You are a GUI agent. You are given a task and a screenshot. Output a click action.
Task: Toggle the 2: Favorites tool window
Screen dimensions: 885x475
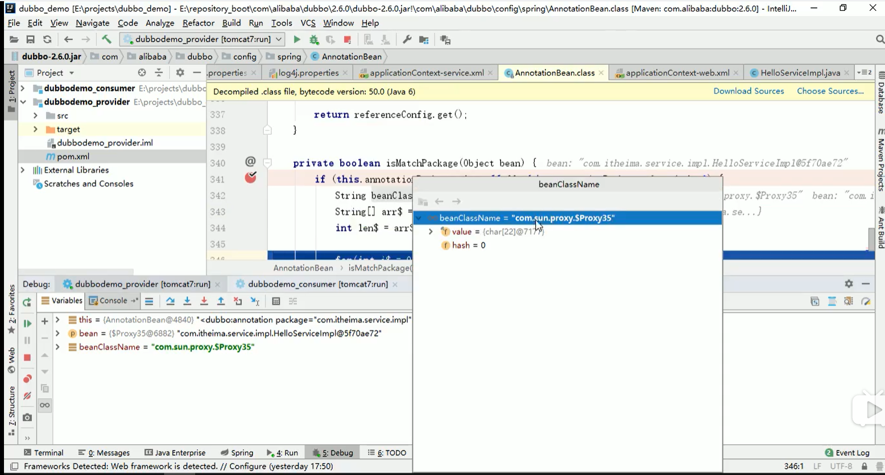pyautogui.click(x=11, y=310)
